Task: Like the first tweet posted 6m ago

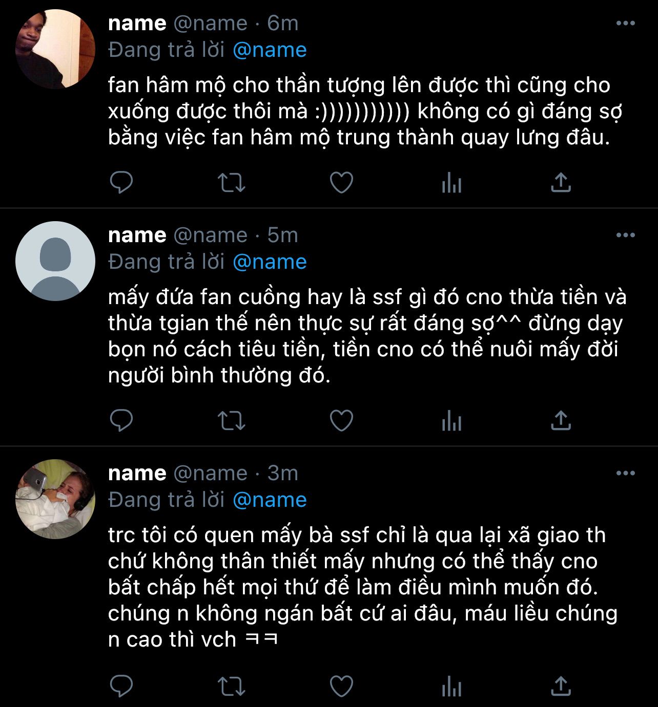Action: pos(341,182)
